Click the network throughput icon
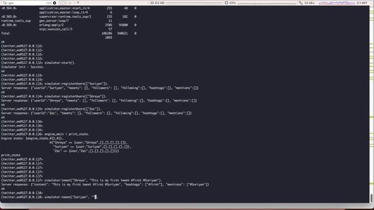The image size is (374, 210). tap(301, 3)
